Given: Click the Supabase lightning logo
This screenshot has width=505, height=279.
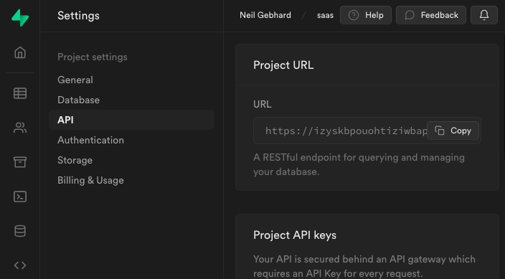Looking at the screenshot, I should click(20, 18).
